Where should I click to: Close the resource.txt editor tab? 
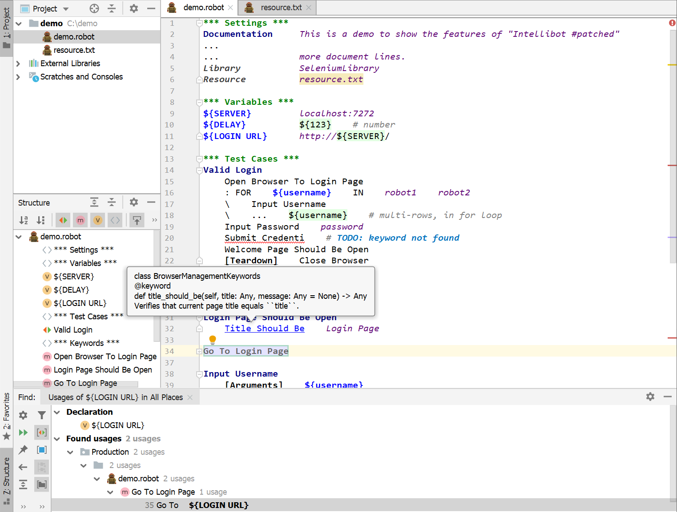309,8
